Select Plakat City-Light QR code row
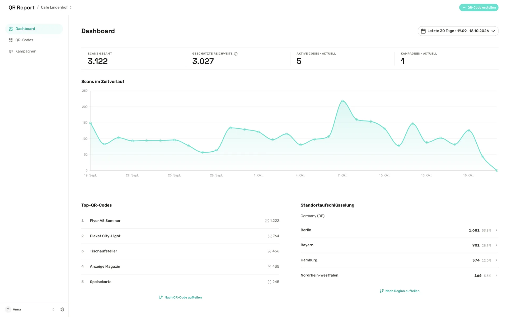Image resolution: width=507 pixels, height=317 pixels. (x=180, y=236)
